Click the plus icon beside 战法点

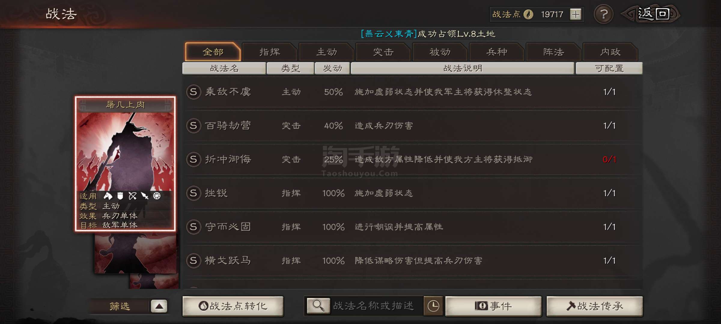[576, 14]
